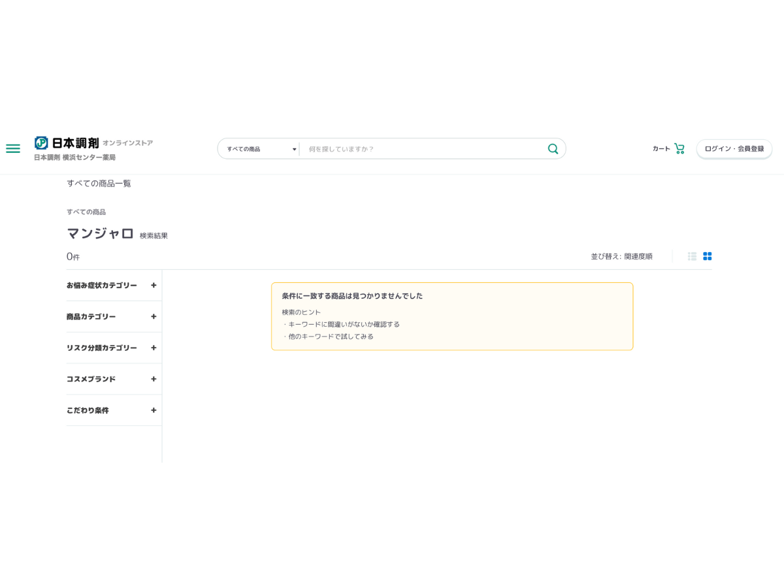
Task: Click the すべての商品 breadcrumb link
Action: tap(86, 212)
